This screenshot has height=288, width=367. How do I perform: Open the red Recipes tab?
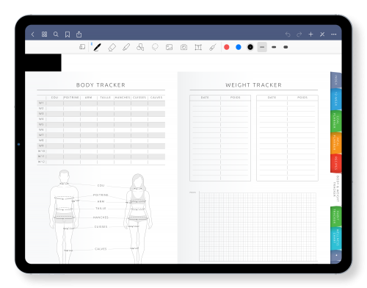tap(335, 163)
